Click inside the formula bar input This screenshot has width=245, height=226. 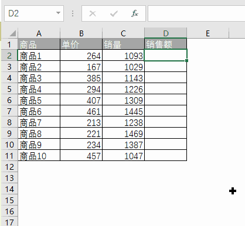(196, 13)
